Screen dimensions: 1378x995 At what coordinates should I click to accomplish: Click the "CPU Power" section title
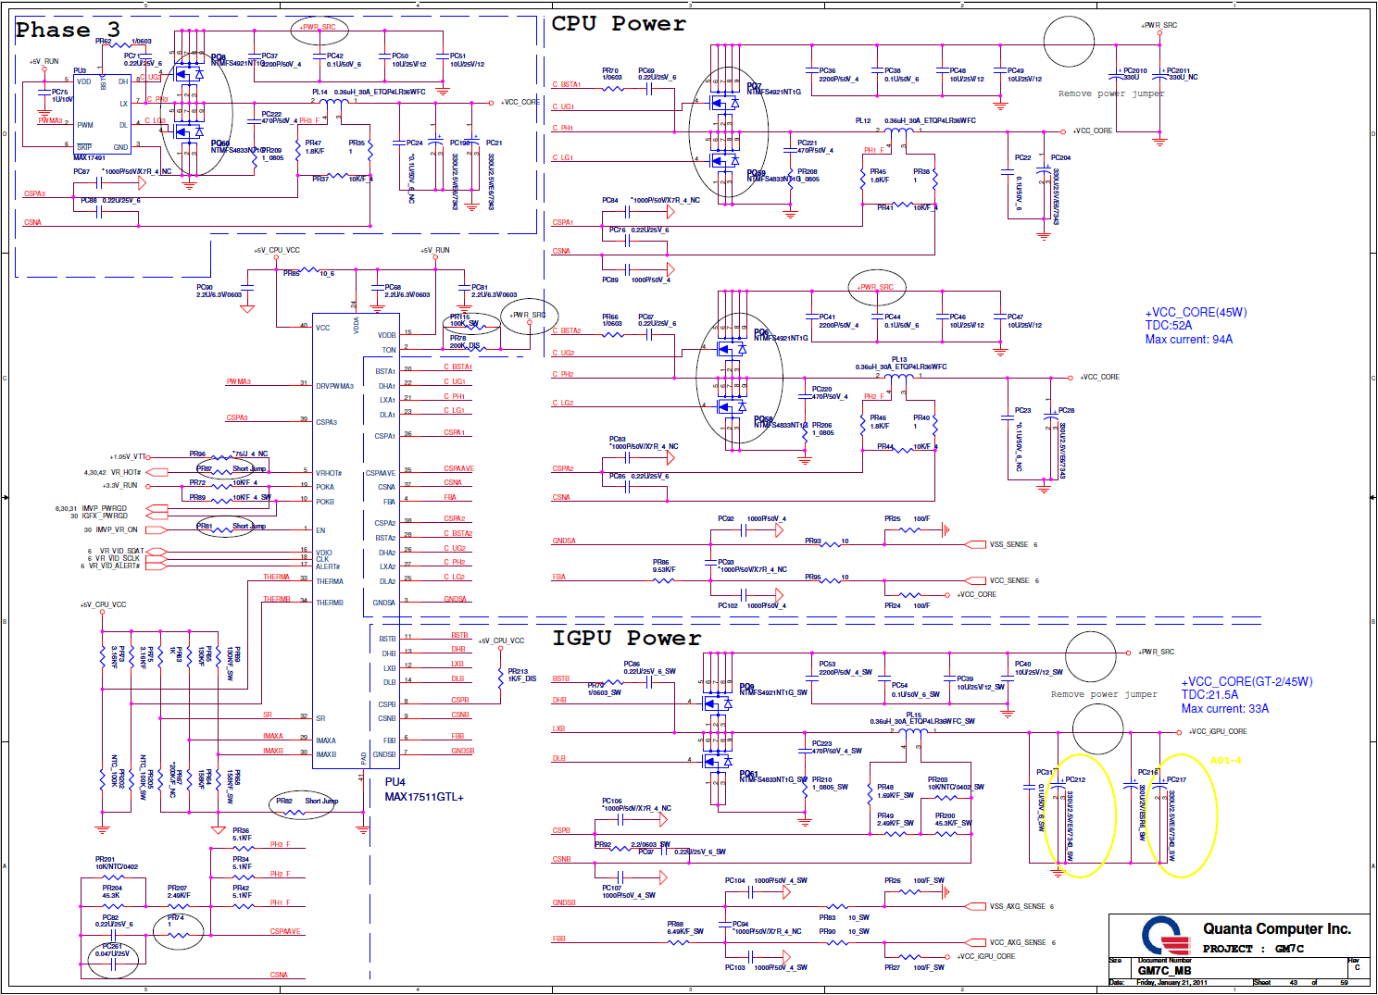[619, 24]
